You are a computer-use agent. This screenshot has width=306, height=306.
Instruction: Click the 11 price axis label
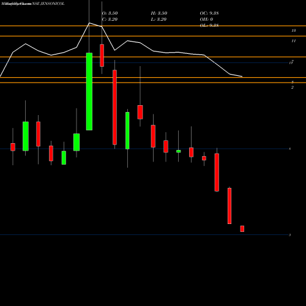[x=294, y=41]
